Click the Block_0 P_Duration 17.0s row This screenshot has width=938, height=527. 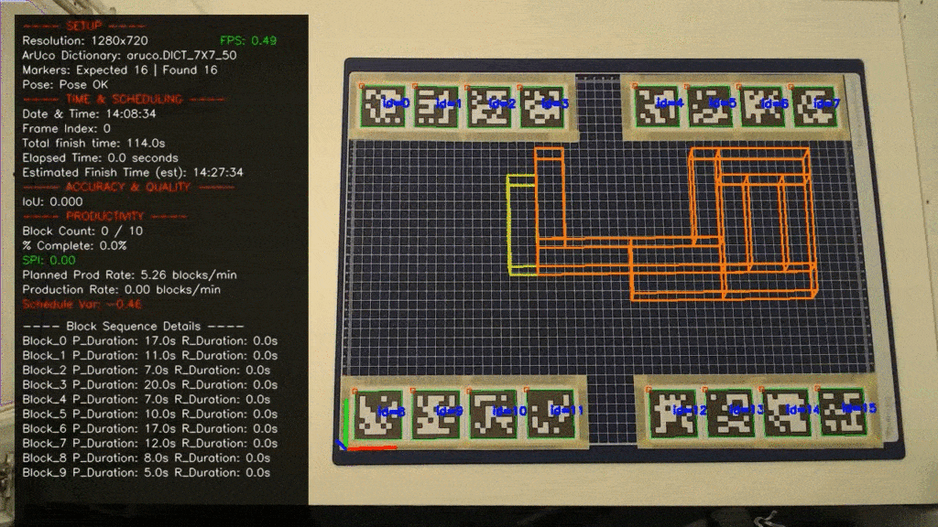[150, 340]
